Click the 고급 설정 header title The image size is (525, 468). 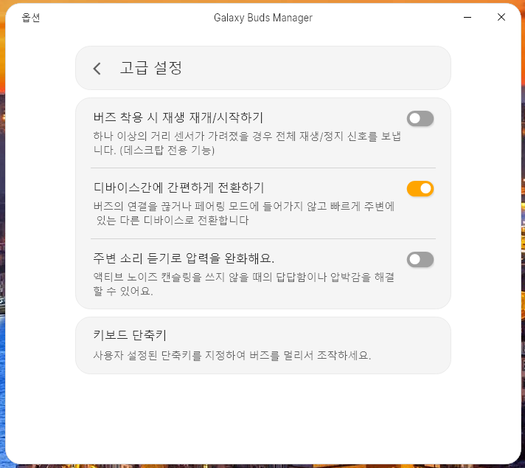pos(151,68)
